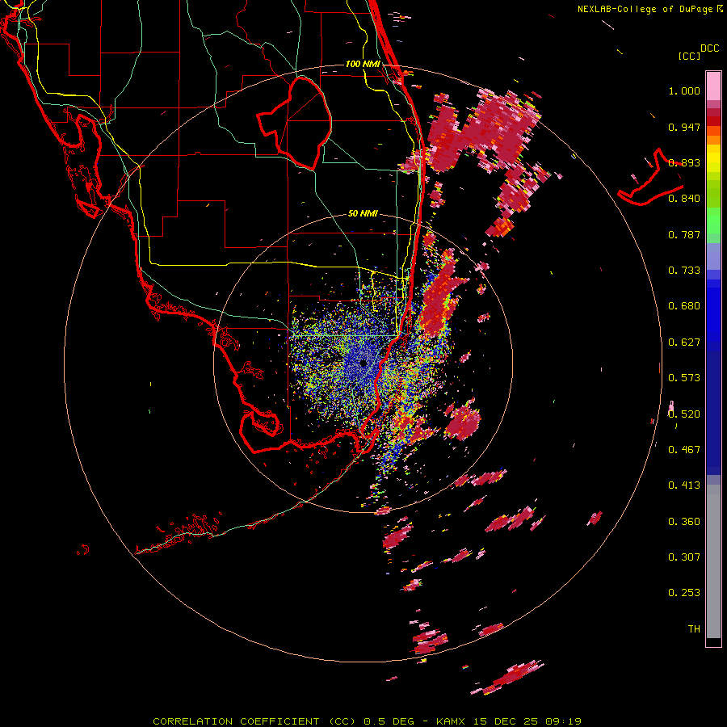Click the 0.520 scale value

684,414
